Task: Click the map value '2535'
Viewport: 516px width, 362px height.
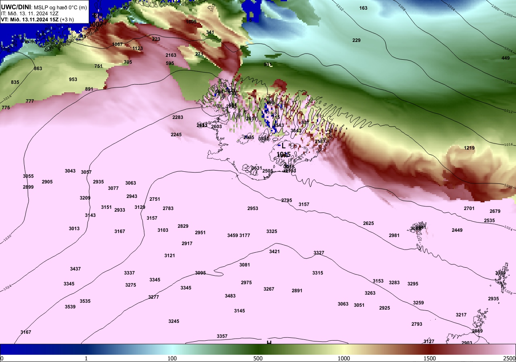Action: [x=489, y=221]
